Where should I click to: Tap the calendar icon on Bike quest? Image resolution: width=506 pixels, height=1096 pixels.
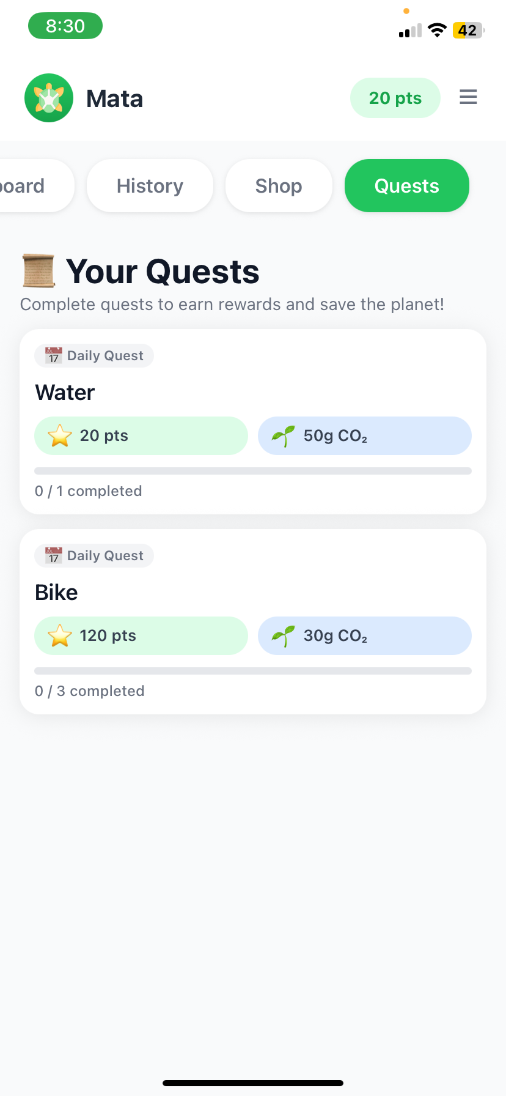point(54,555)
